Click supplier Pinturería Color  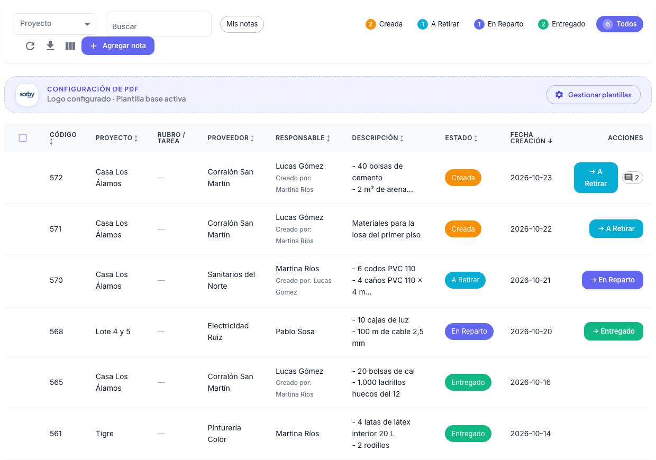pyautogui.click(x=224, y=434)
